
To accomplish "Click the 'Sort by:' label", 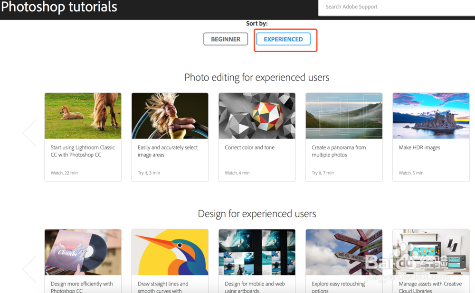I will point(257,23).
